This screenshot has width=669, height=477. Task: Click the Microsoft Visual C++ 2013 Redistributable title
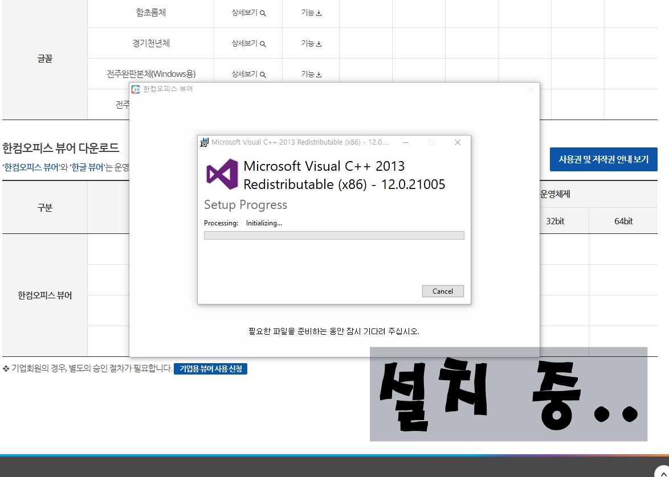tap(344, 175)
